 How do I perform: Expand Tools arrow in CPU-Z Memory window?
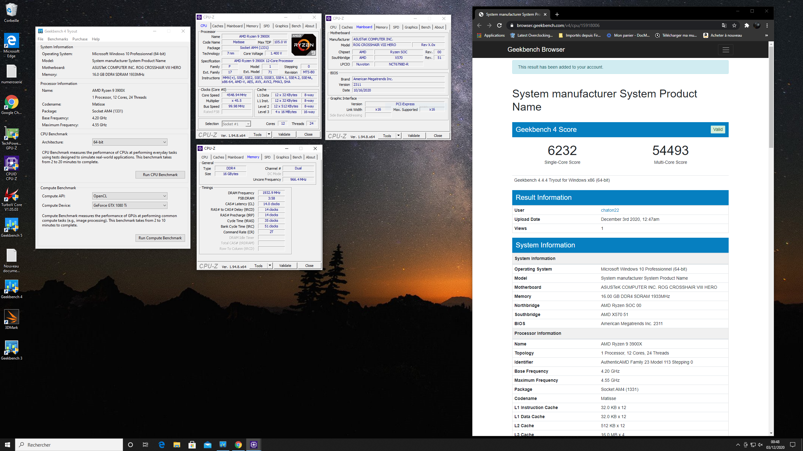pyautogui.click(x=270, y=266)
